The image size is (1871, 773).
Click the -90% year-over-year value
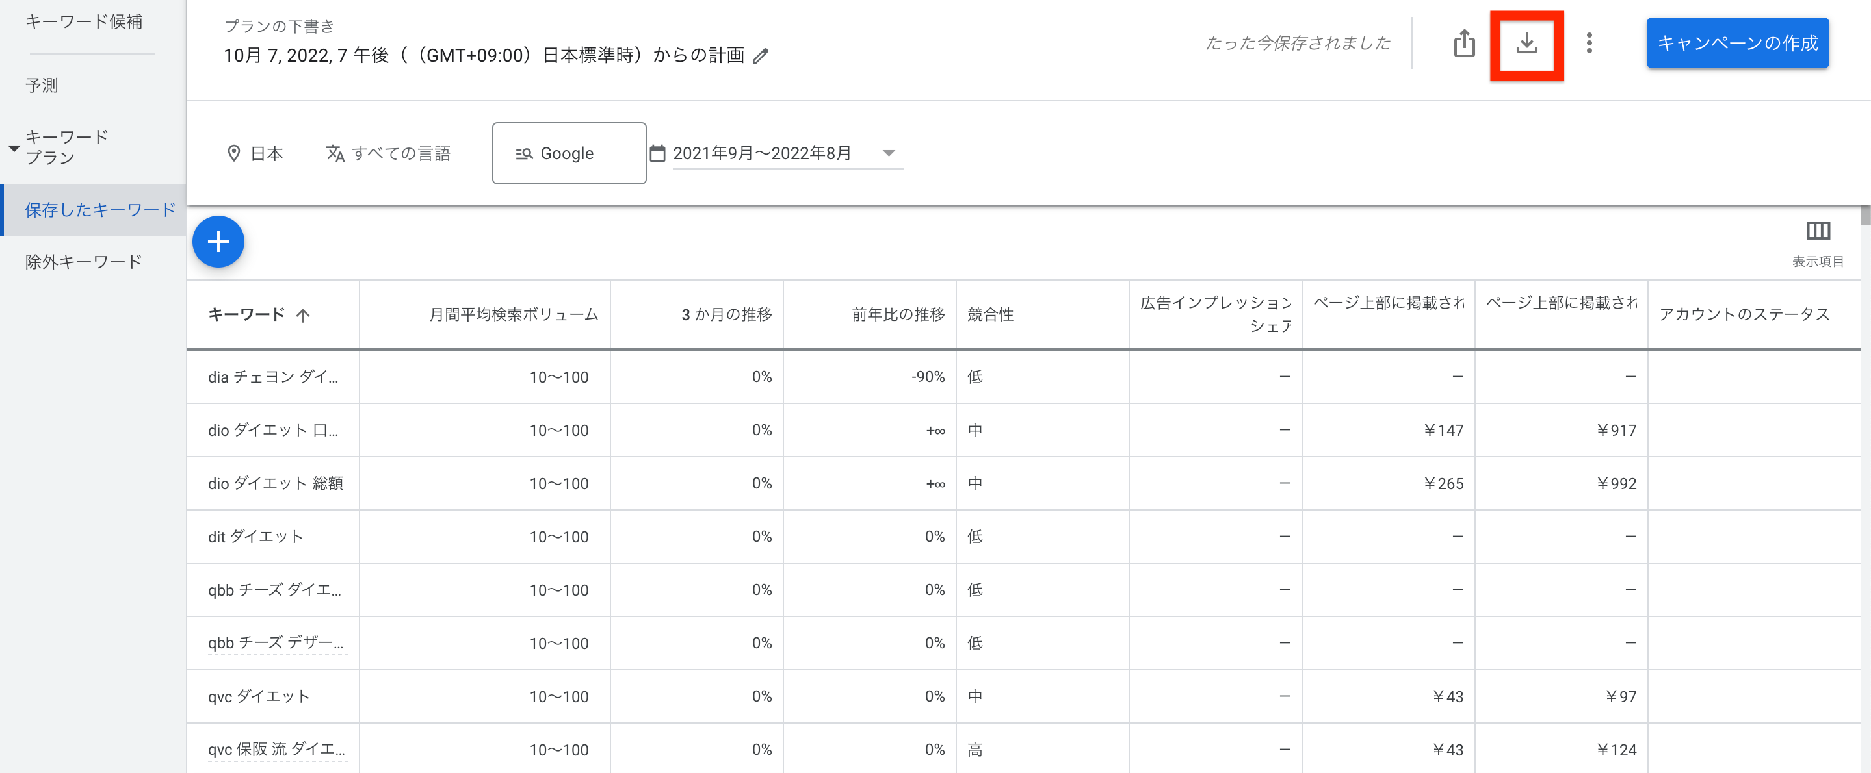point(928,377)
